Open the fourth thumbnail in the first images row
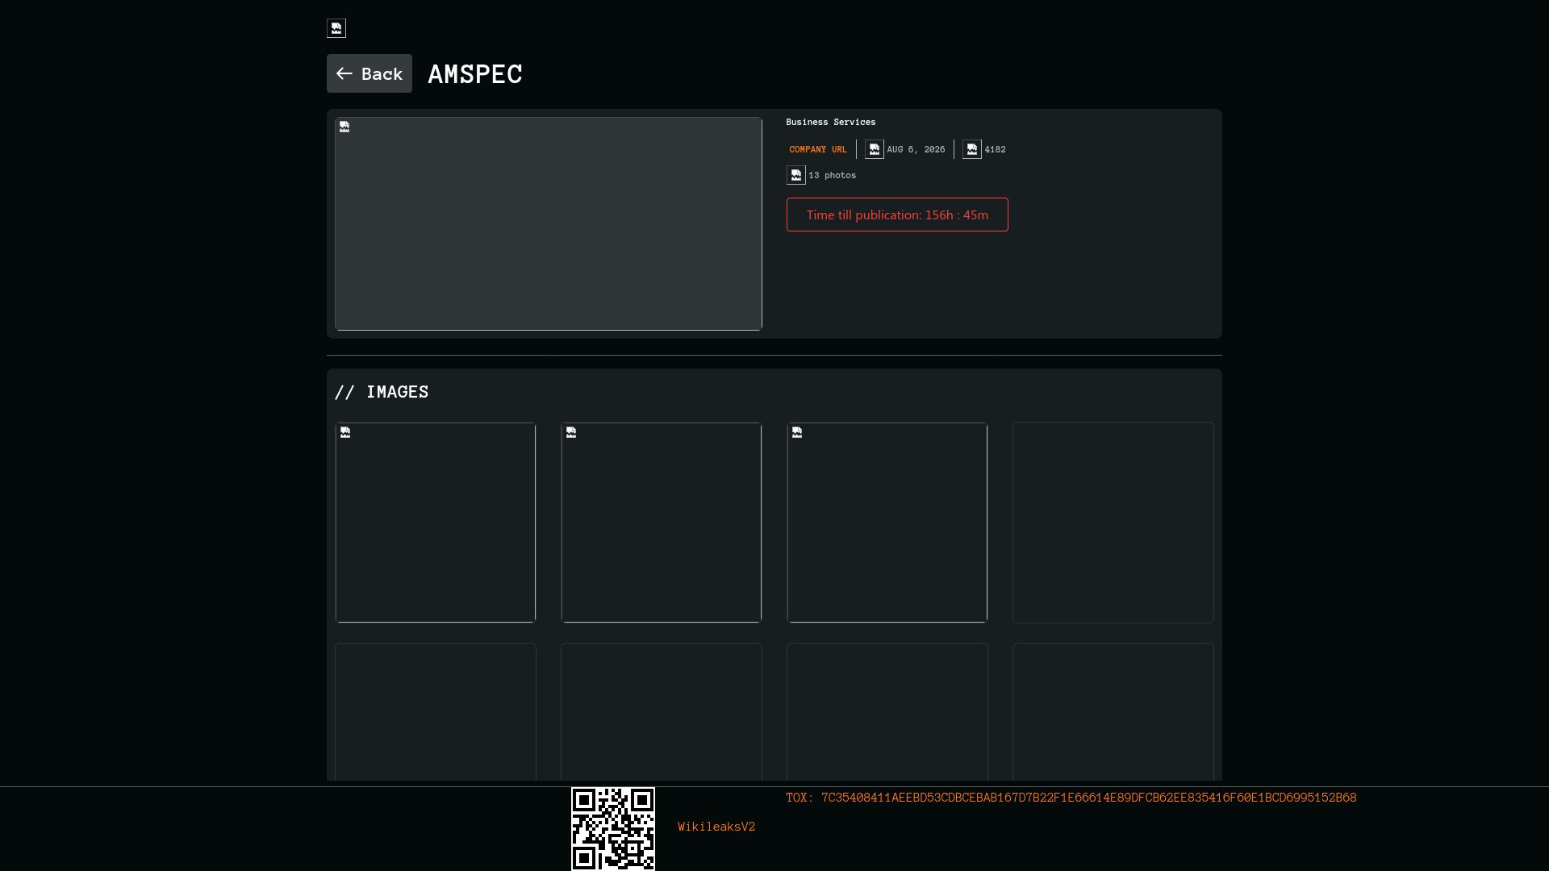 click(1113, 523)
